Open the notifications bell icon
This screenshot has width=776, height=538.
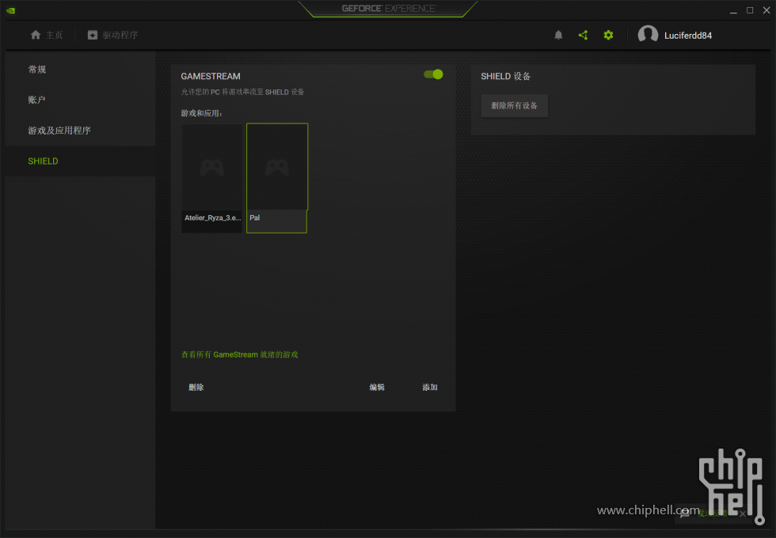tap(558, 35)
